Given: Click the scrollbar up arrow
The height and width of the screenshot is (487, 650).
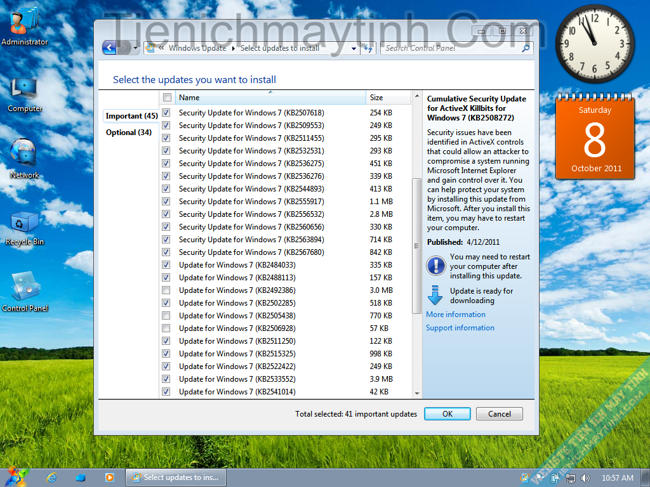Looking at the screenshot, I should coord(416,96).
